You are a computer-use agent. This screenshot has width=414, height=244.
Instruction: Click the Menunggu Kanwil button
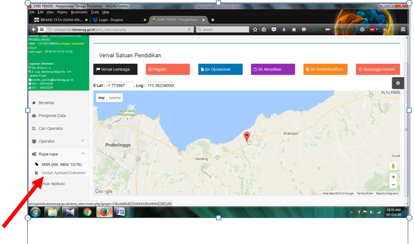coord(378,69)
